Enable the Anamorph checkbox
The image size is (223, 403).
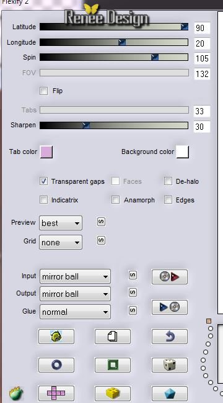click(x=115, y=200)
